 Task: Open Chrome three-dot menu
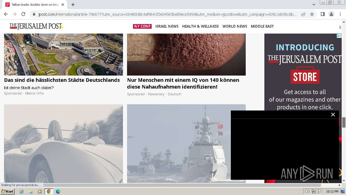[x=340, y=14]
